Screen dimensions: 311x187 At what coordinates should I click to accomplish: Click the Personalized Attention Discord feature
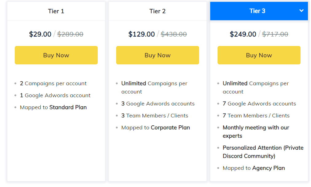(263, 152)
